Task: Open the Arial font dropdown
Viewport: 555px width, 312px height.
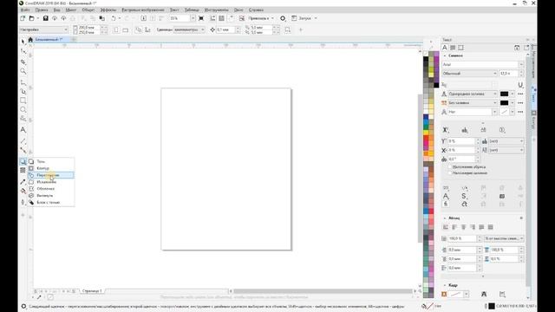Action: pyautogui.click(x=521, y=65)
